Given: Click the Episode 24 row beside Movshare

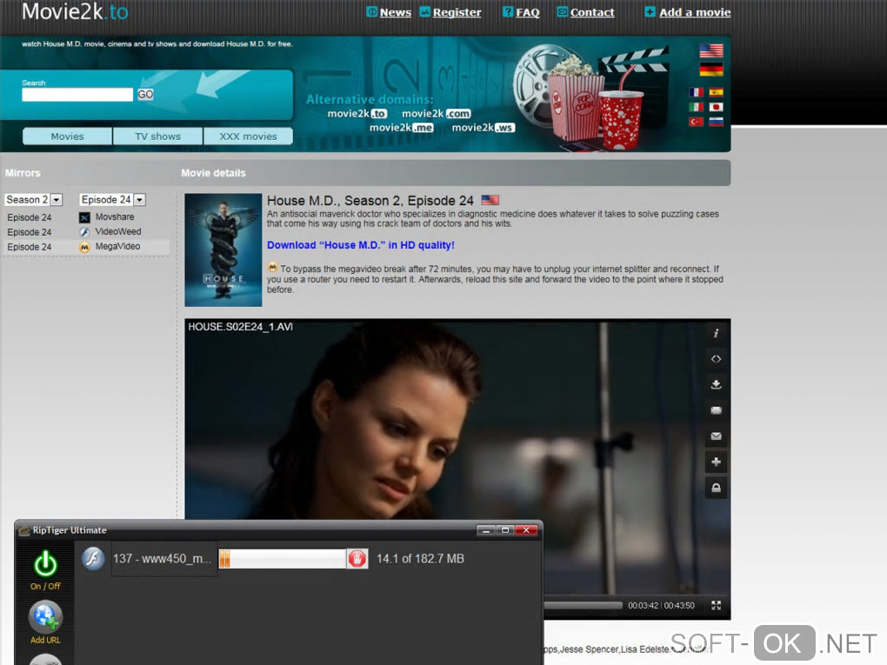Looking at the screenshot, I should 30,217.
